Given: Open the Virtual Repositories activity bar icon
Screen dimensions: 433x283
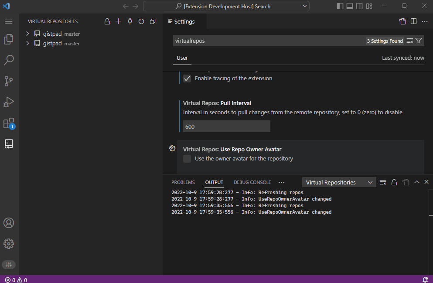Looking at the screenshot, I should tap(9, 144).
